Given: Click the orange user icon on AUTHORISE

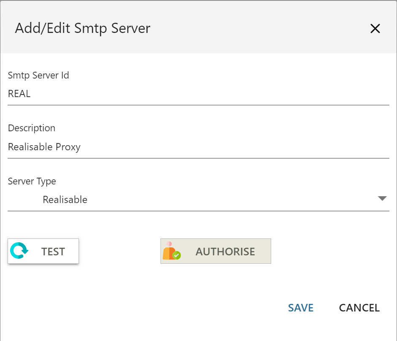Looking at the screenshot, I should tap(169, 252).
